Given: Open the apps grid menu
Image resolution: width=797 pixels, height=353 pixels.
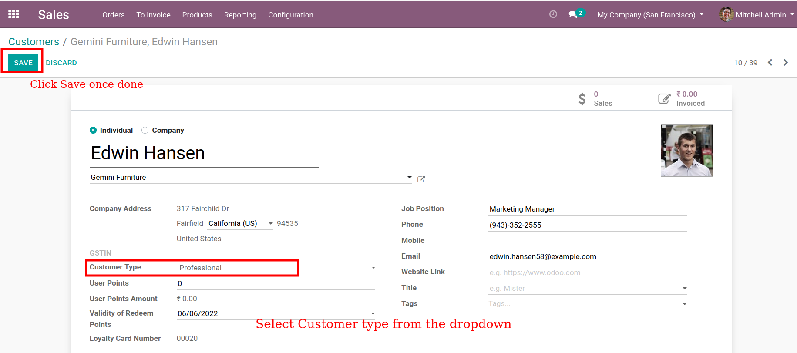Looking at the screenshot, I should pos(13,14).
